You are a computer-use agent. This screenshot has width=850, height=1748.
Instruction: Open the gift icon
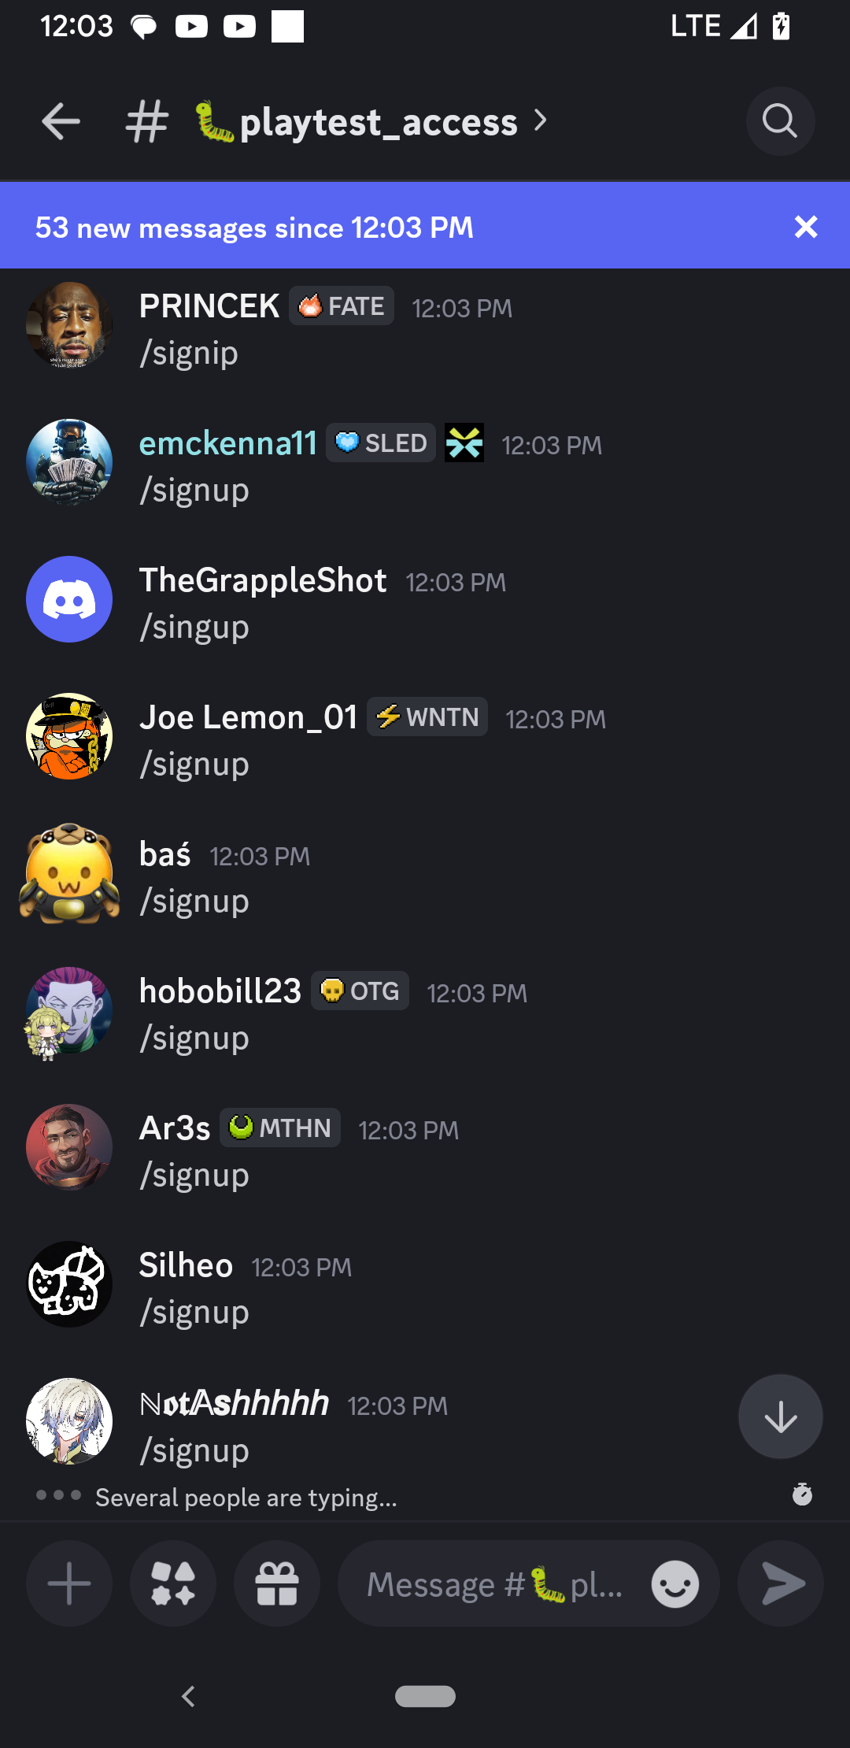[277, 1583]
